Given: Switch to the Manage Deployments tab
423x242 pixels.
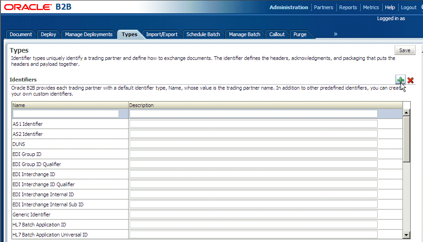Looking at the screenshot, I should click(x=88, y=34).
